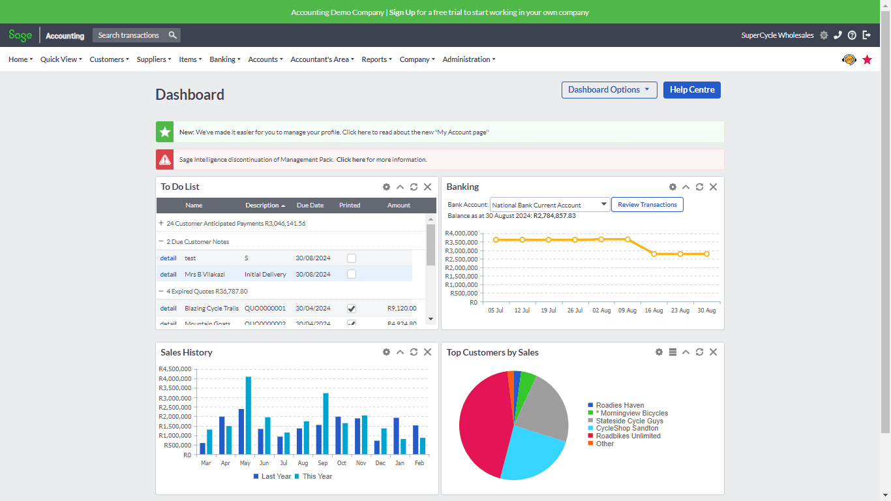Image resolution: width=891 pixels, height=501 pixels.
Task: Close the Top Customers by Sales widget
Action: tap(713, 352)
